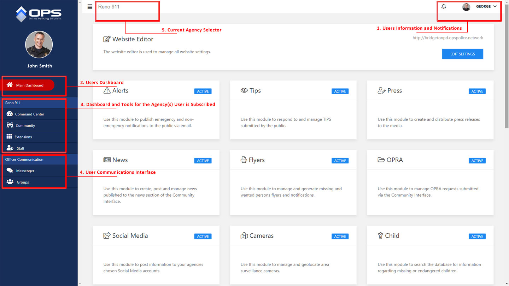
Task: Click the Messenger chat icon
Action: point(10,171)
